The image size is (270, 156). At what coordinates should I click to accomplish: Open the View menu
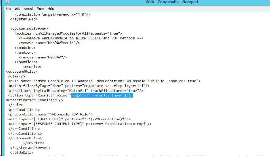tap(40, 8)
